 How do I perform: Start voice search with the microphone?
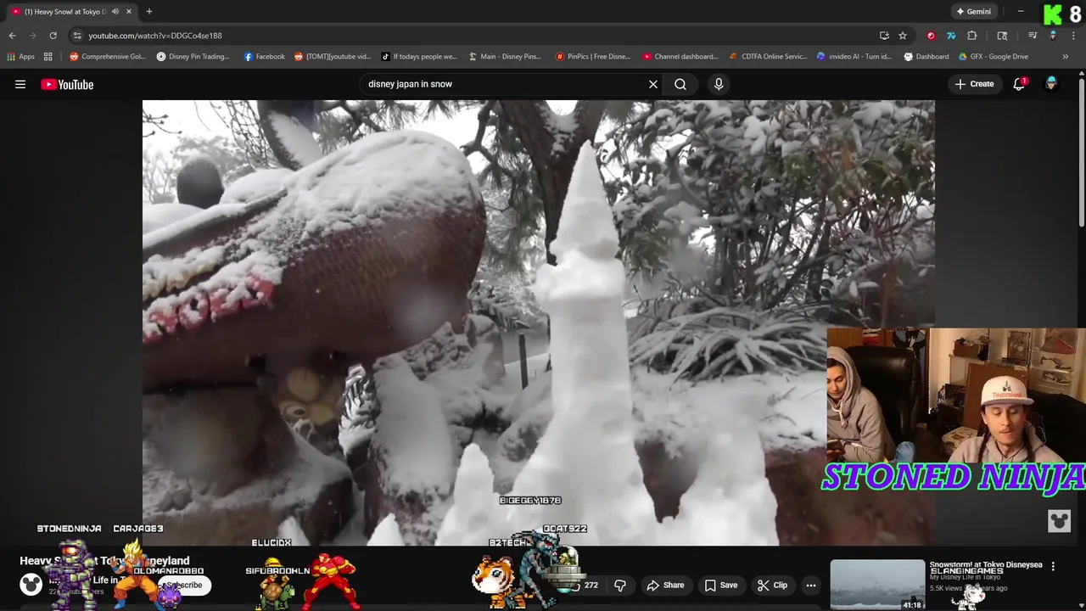[x=719, y=84]
